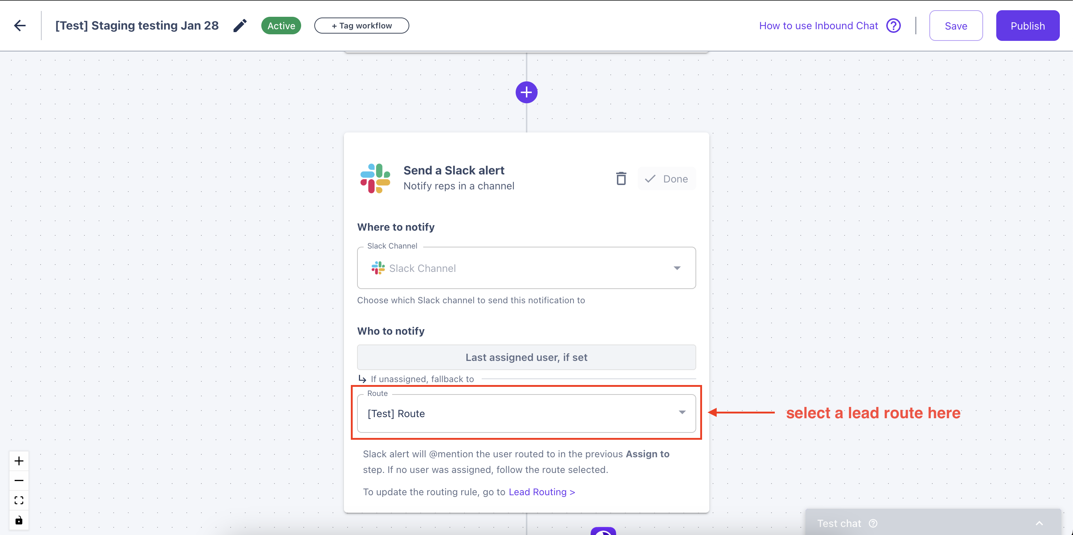Save the workflow
1073x535 pixels.
tap(956, 26)
